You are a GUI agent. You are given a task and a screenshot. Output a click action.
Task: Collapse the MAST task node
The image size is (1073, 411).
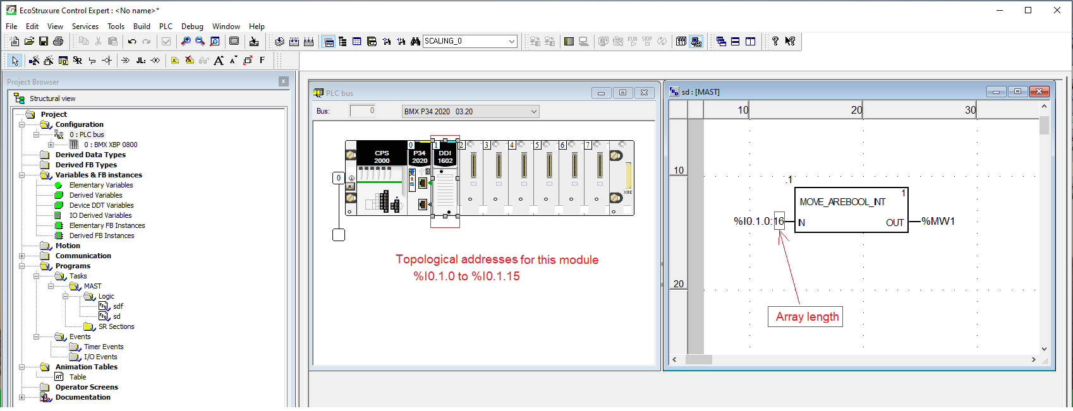[51, 286]
